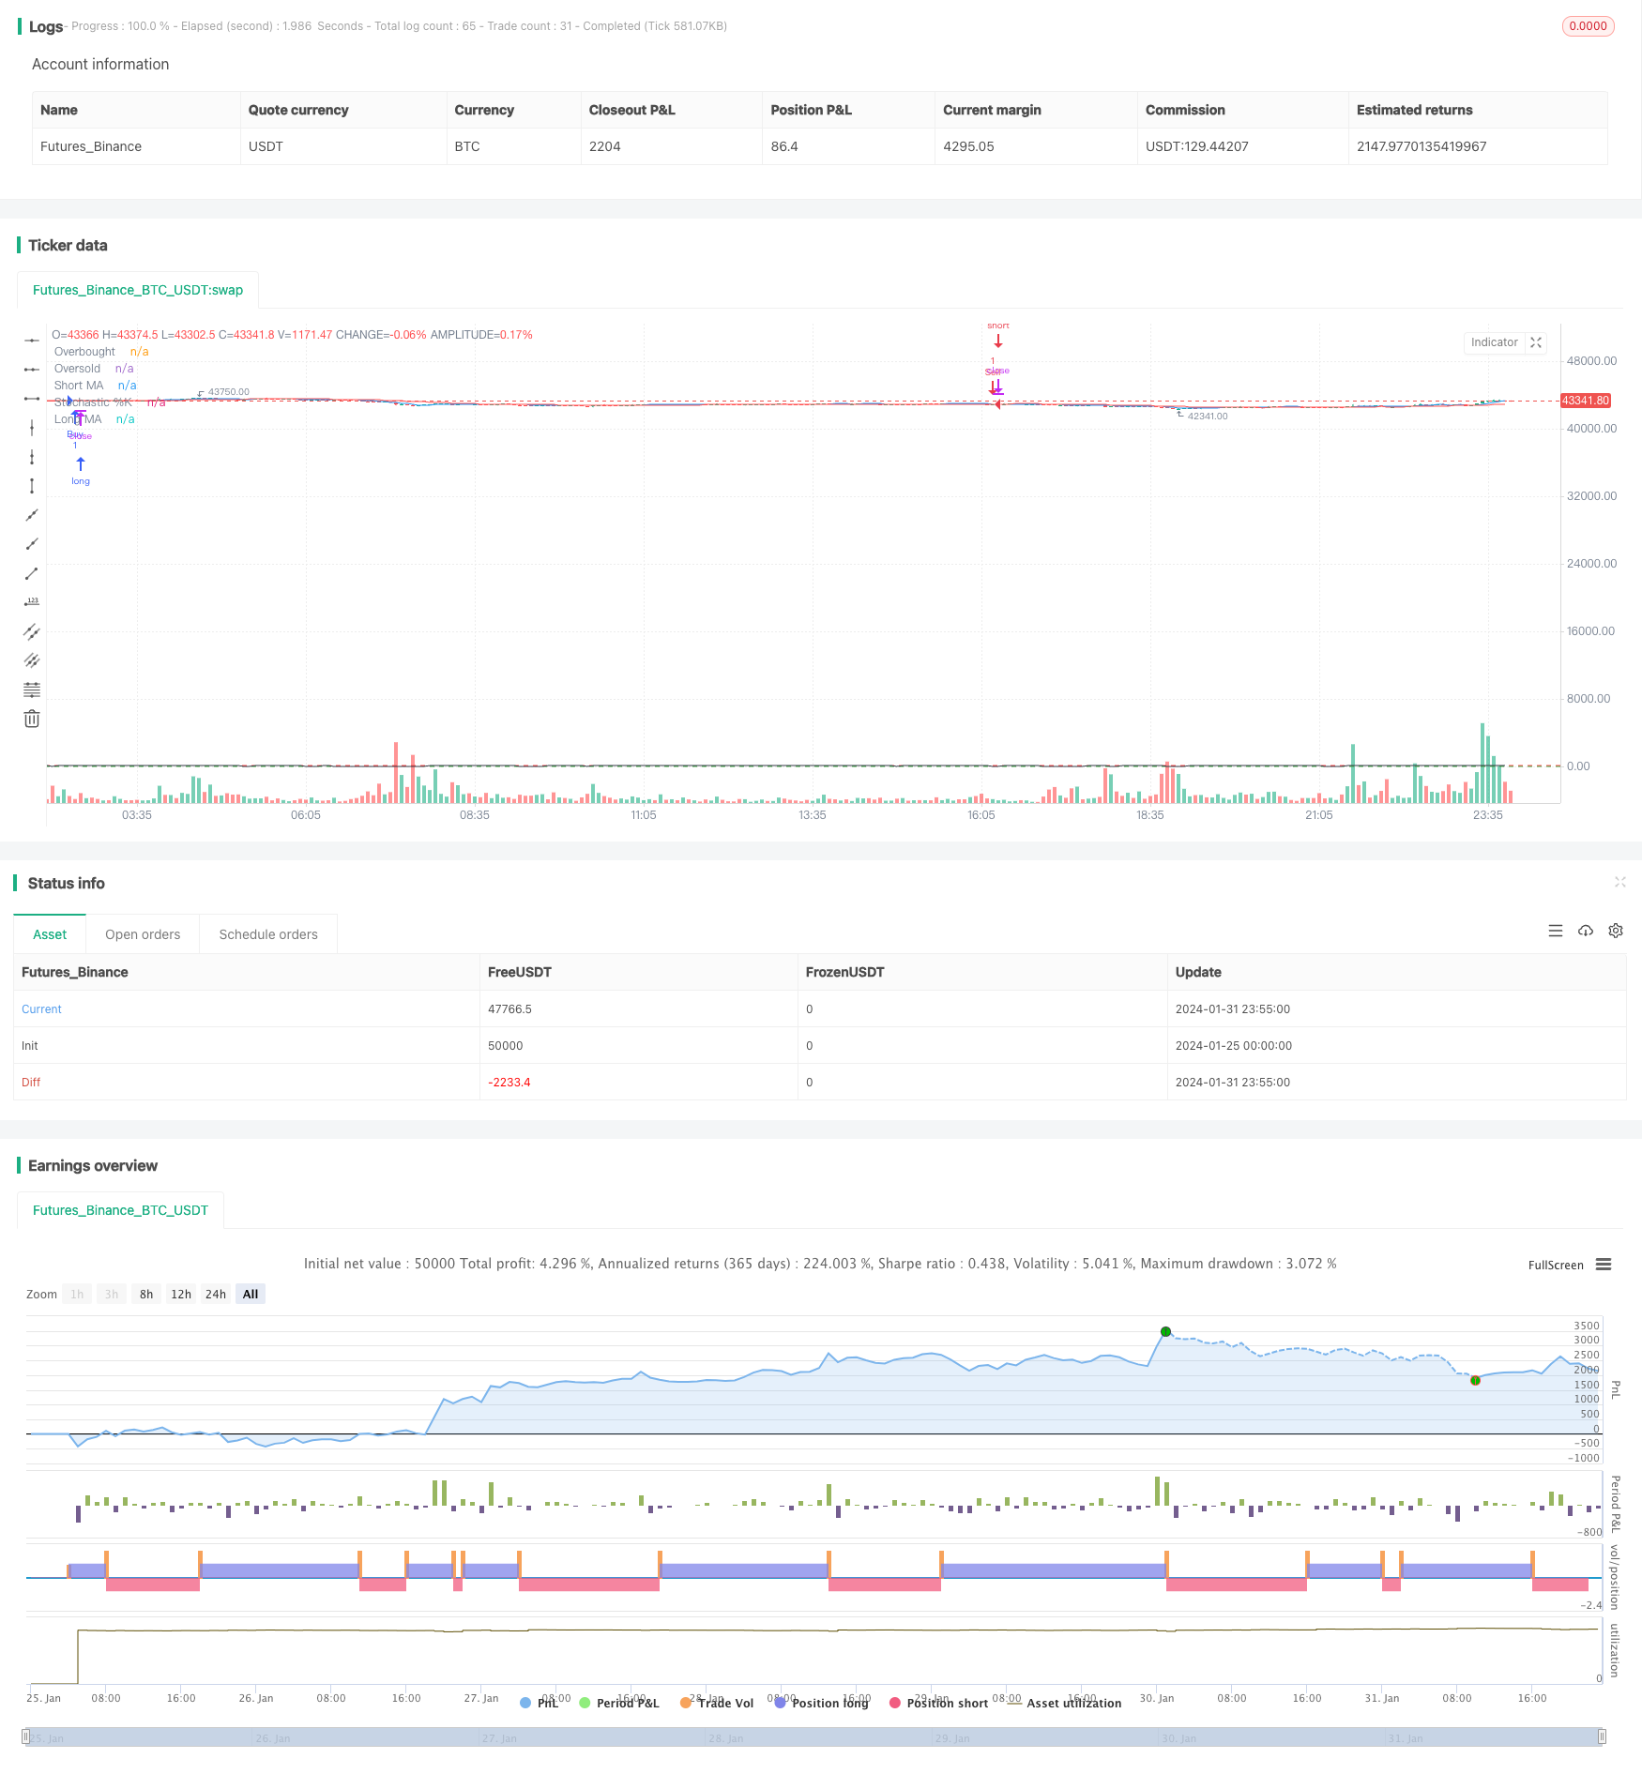1642x1774 pixels.
Task: Toggle the Position long legend series
Action: click(821, 1703)
